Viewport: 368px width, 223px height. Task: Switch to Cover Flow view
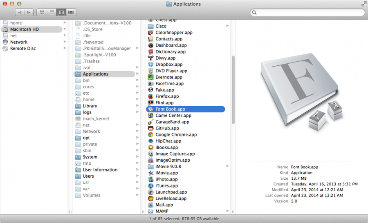[72, 13]
